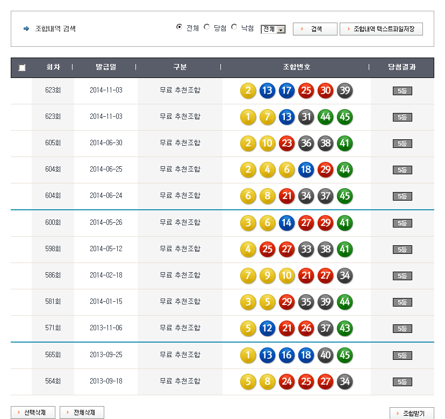Tick the select-all checkbox in the table header
The width and height of the screenshot is (445, 419).
[21, 68]
